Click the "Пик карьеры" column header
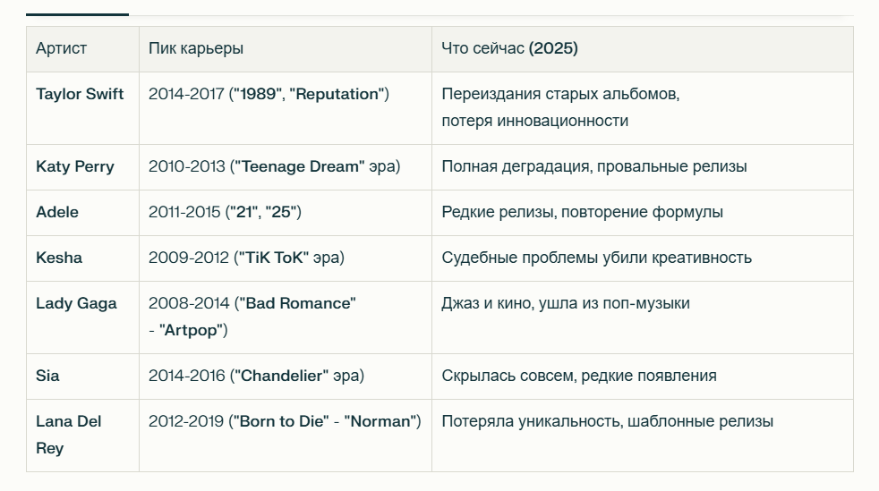879x491 pixels. coord(196,48)
